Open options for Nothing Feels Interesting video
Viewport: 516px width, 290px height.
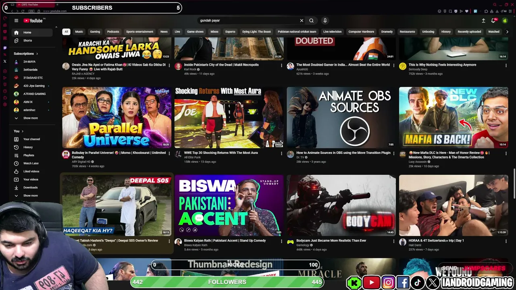[x=506, y=65]
